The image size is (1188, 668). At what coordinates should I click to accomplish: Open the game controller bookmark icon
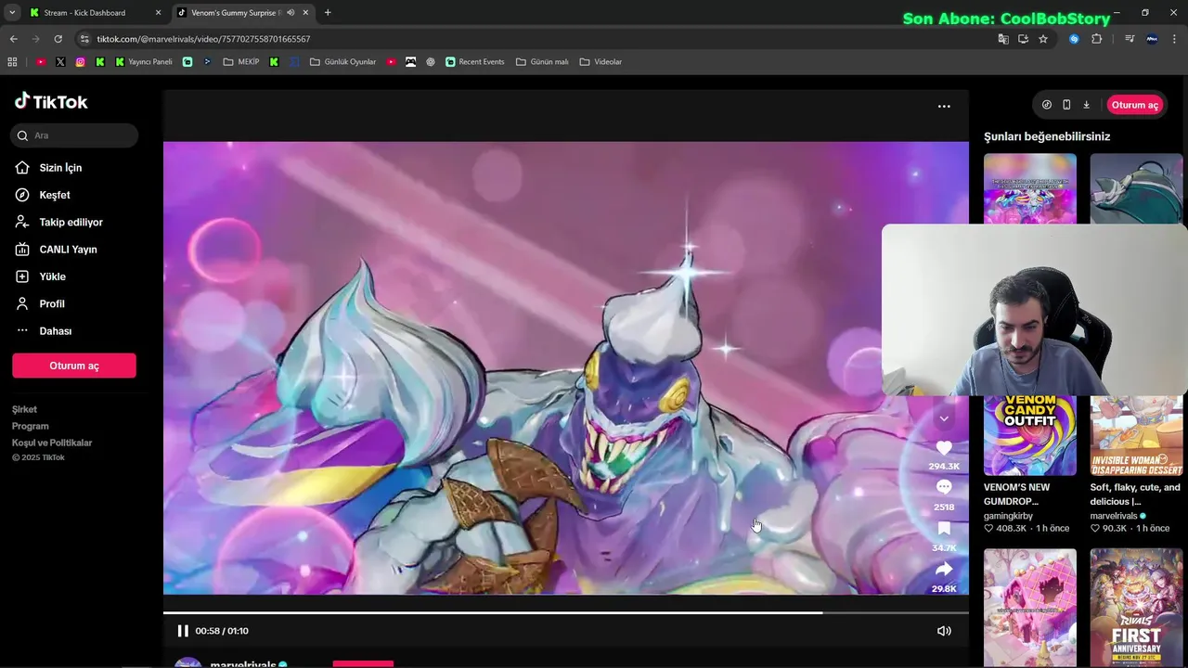pyautogui.click(x=410, y=62)
